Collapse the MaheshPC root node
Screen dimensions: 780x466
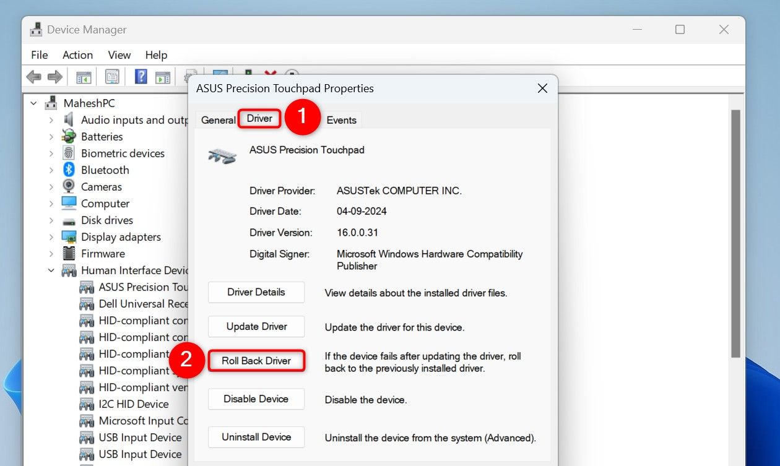coord(33,103)
